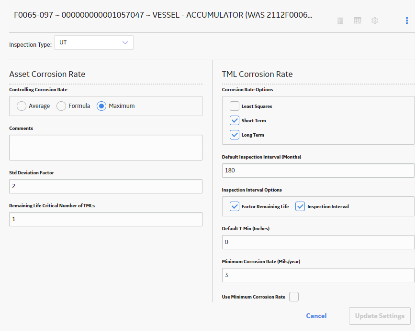Uncheck the Long Term checkbox

235,135
